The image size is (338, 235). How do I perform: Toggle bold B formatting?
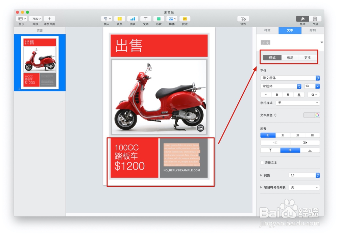pyautogui.click(x=277, y=95)
